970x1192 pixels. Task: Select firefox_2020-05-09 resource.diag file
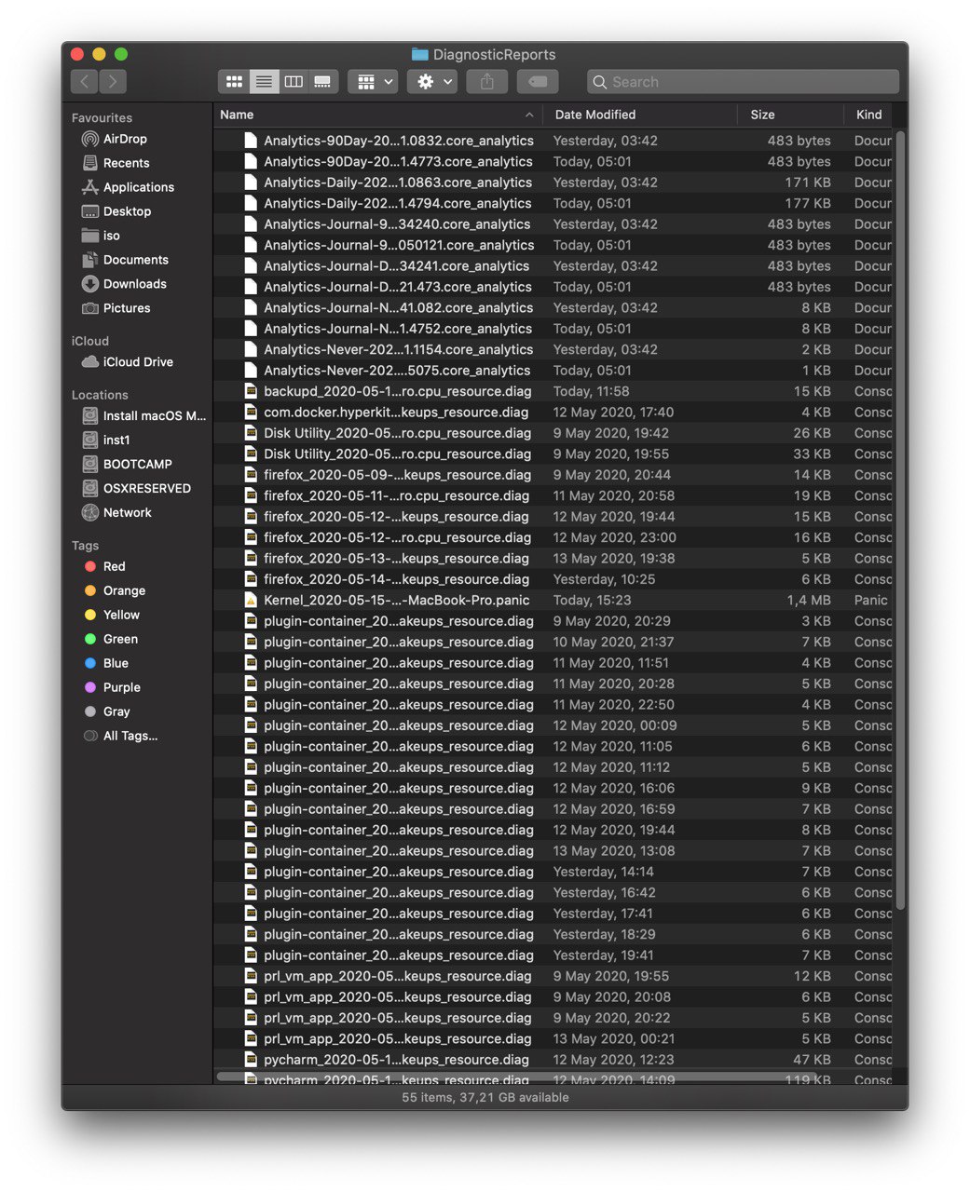click(553, 475)
